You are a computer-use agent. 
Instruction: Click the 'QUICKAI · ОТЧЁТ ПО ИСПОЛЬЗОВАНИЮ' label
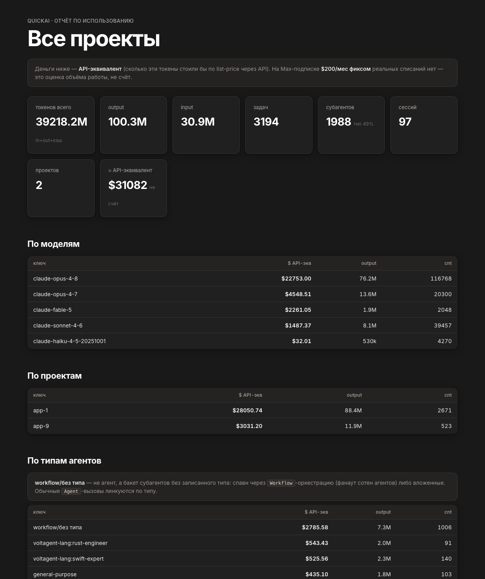(x=81, y=21)
